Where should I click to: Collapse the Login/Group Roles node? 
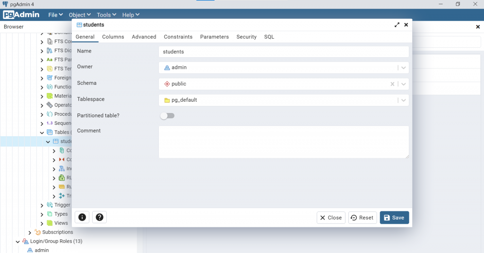tap(17, 241)
